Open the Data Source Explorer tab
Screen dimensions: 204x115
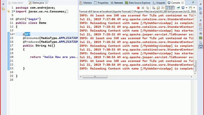point(138,3)
